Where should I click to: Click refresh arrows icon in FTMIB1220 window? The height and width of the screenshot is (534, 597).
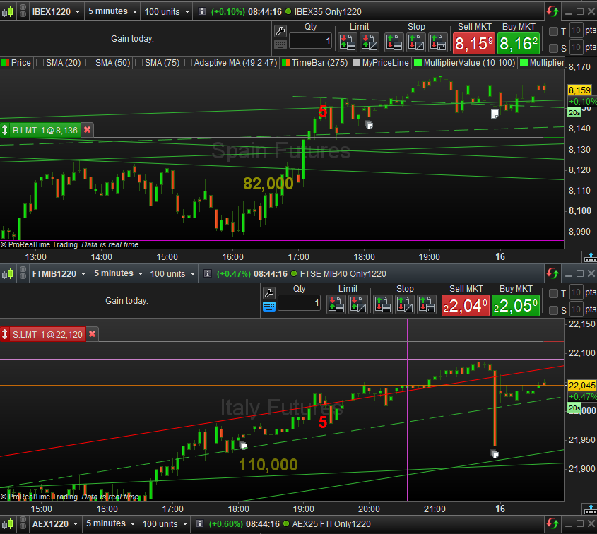552,273
